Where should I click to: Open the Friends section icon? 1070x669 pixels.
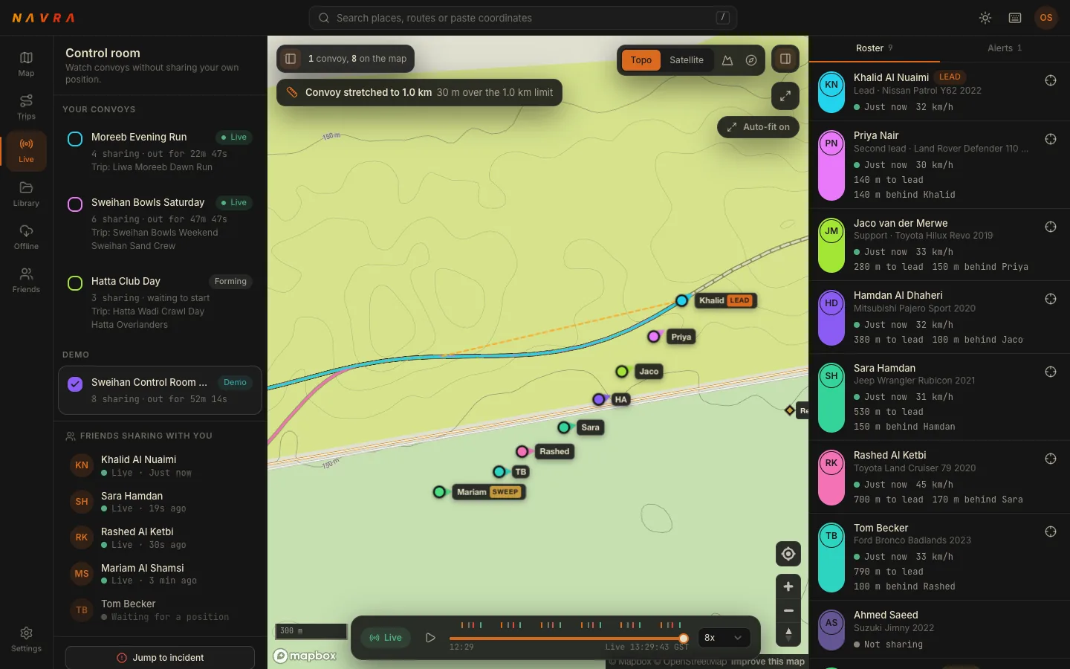point(26,274)
